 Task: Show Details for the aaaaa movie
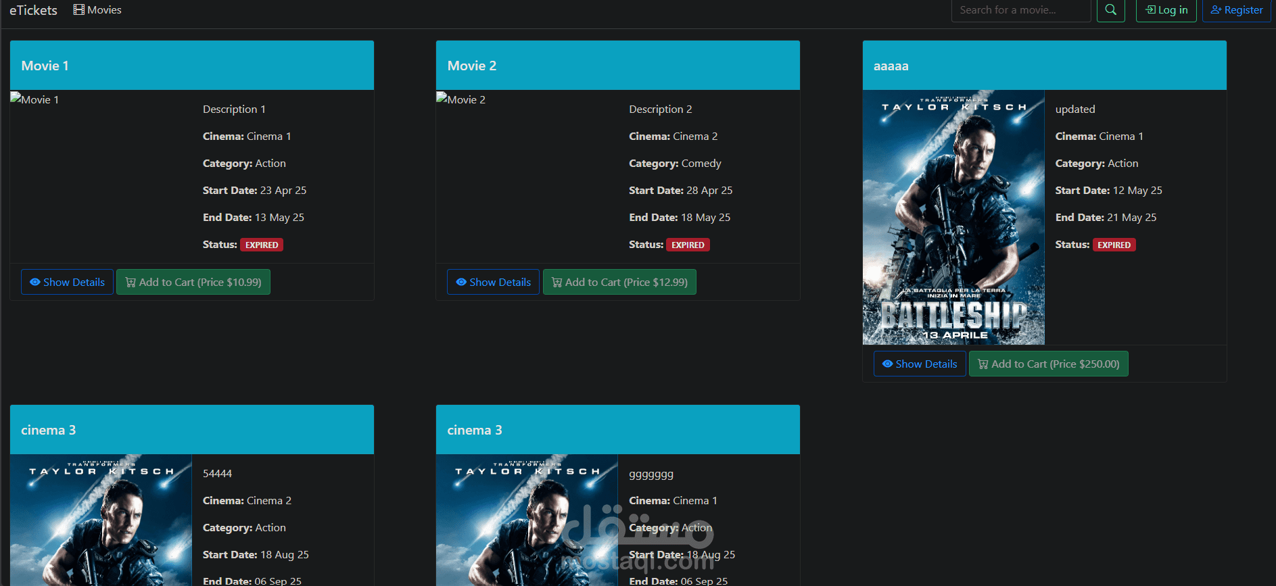[920, 364]
